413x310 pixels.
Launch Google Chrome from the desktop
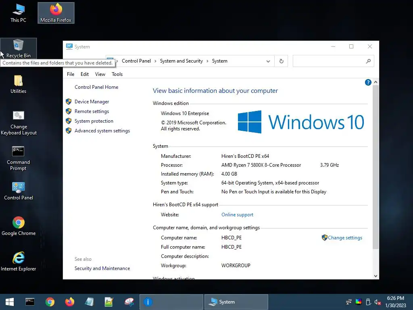click(19, 226)
